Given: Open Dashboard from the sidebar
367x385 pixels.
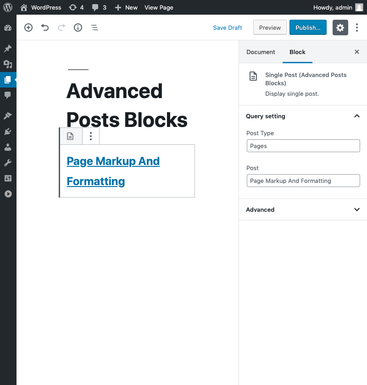Looking at the screenshot, I should (8, 28).
